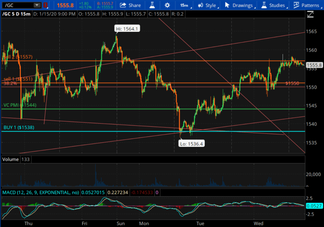The width and height of the screenshot is (324, 227).
Task: Click the /GC 5 D 15m chart title
Action: [16, 14]
